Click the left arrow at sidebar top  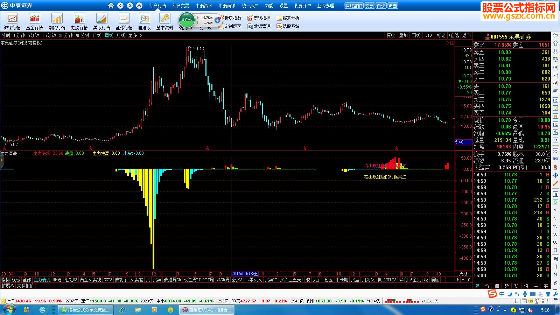555,35
